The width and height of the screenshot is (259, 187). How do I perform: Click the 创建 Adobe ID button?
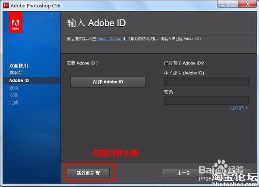(108, 82)
